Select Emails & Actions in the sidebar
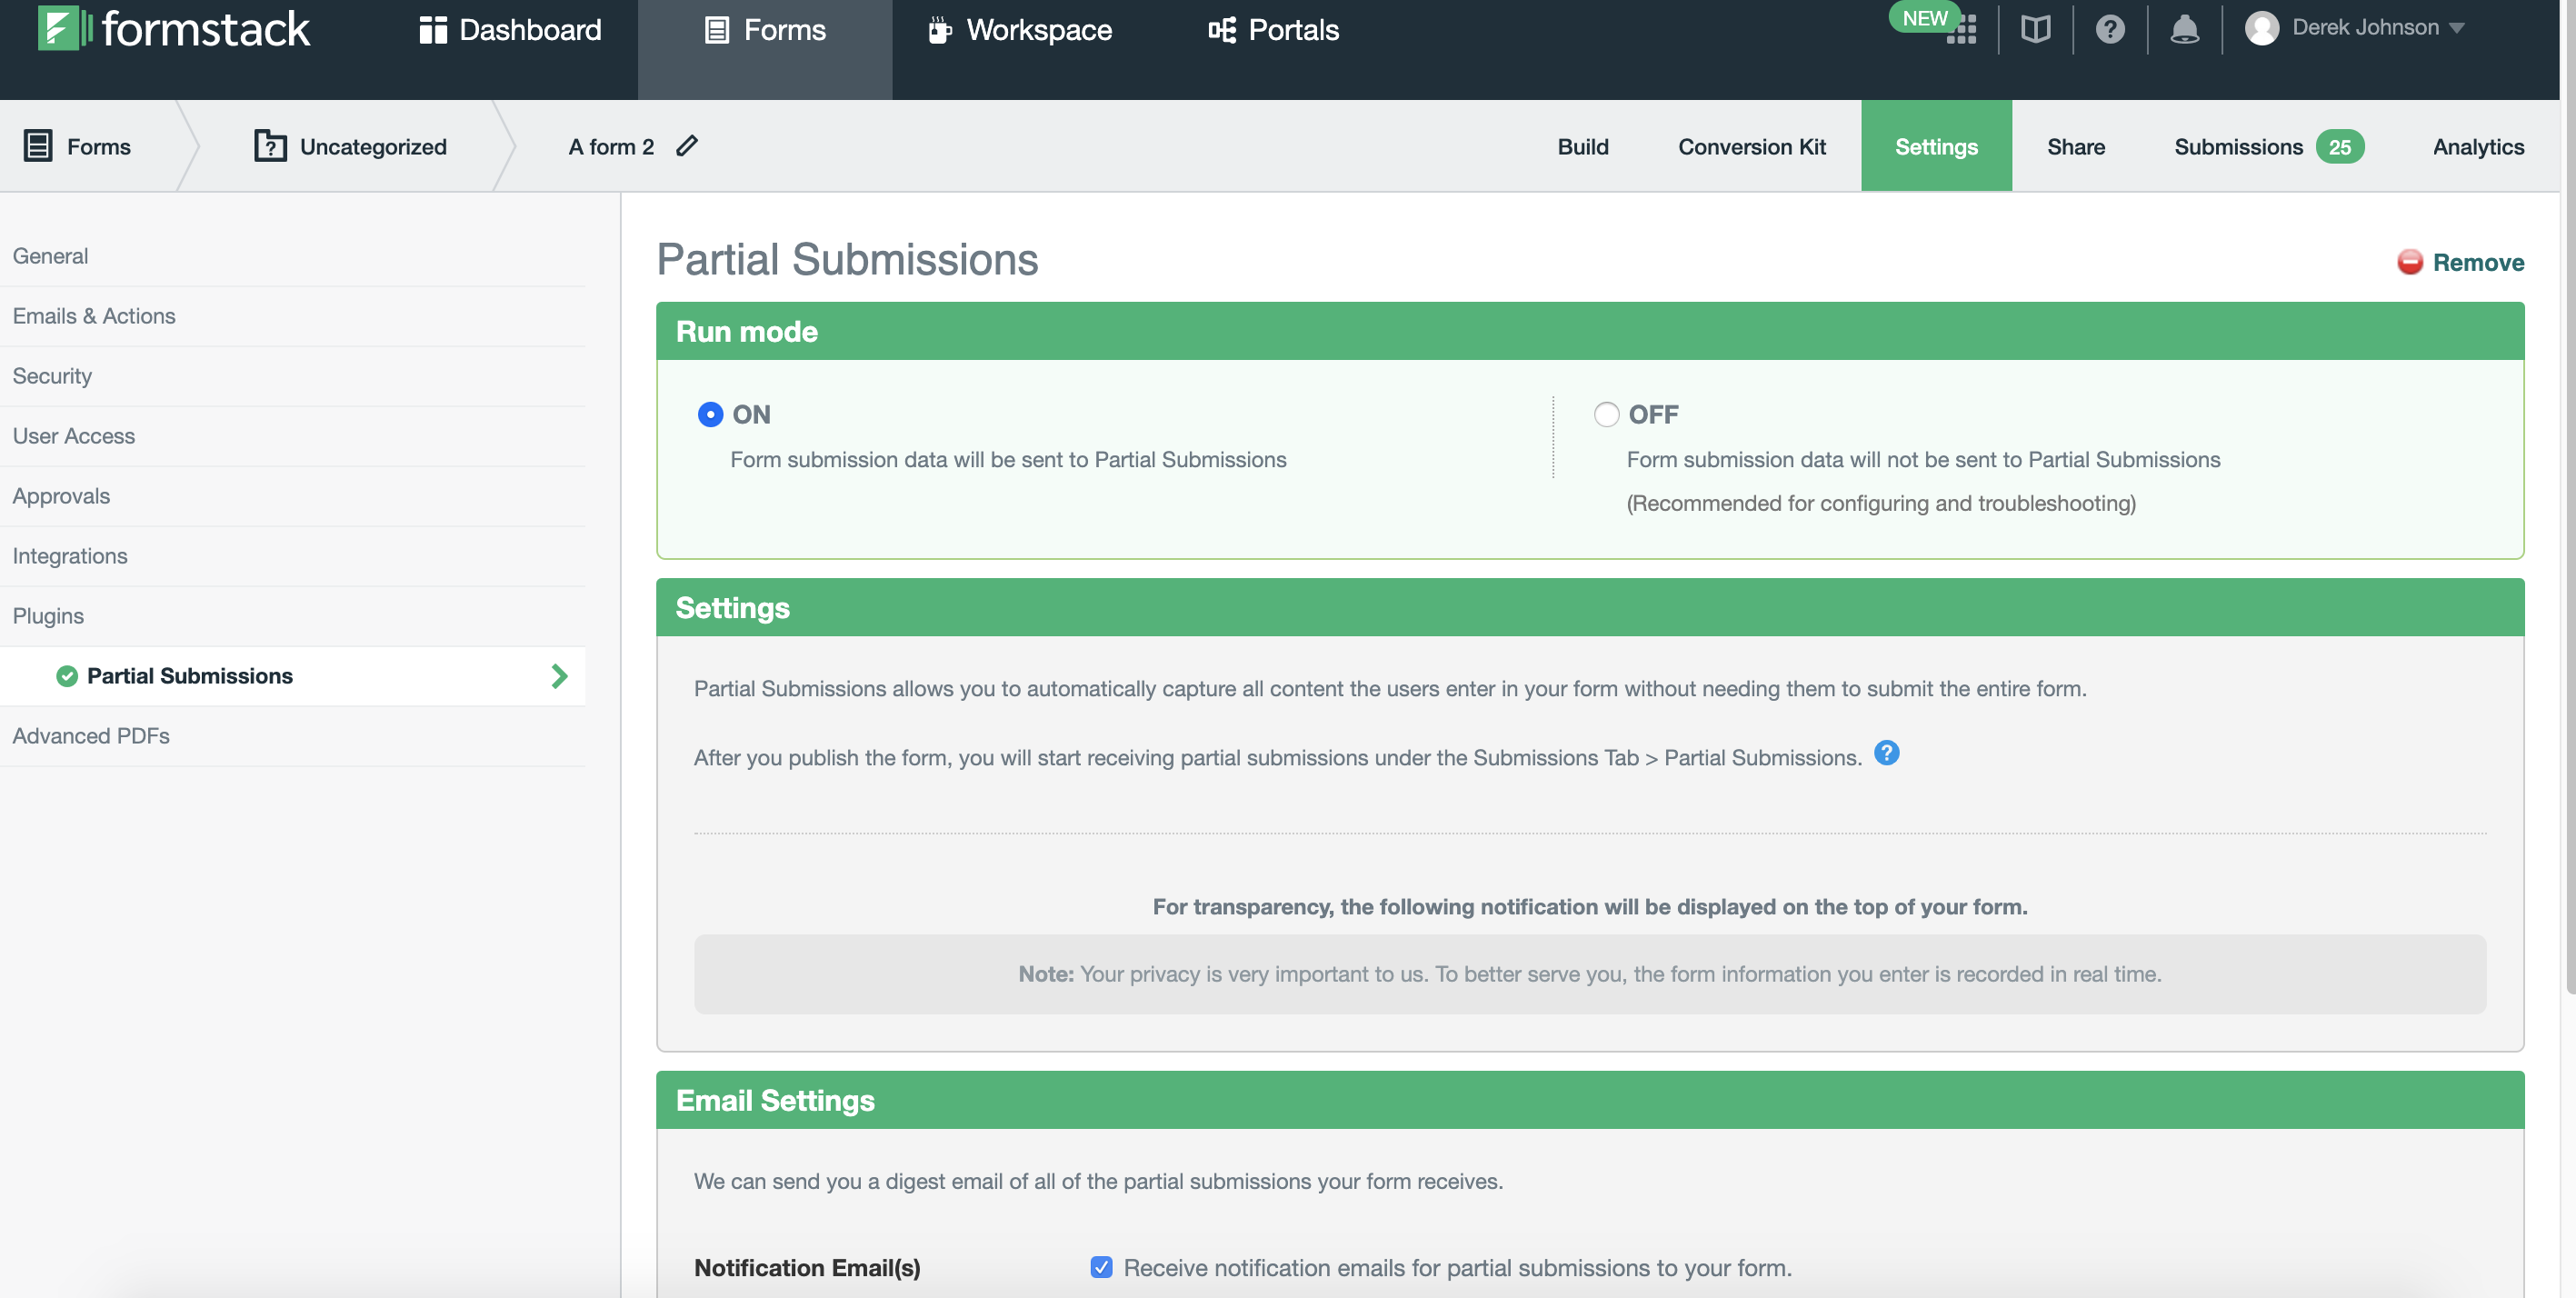 click(94, 316)
